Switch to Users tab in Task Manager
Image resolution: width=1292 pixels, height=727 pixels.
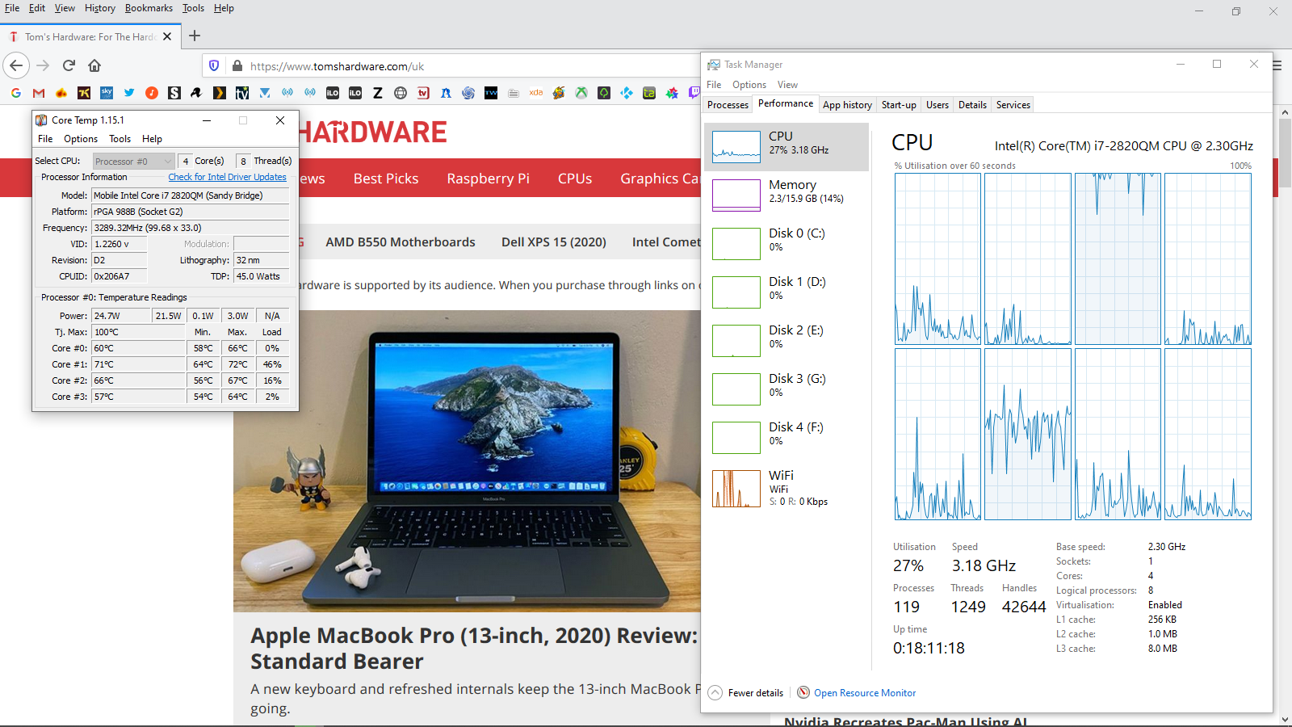[x=938, y=105]
